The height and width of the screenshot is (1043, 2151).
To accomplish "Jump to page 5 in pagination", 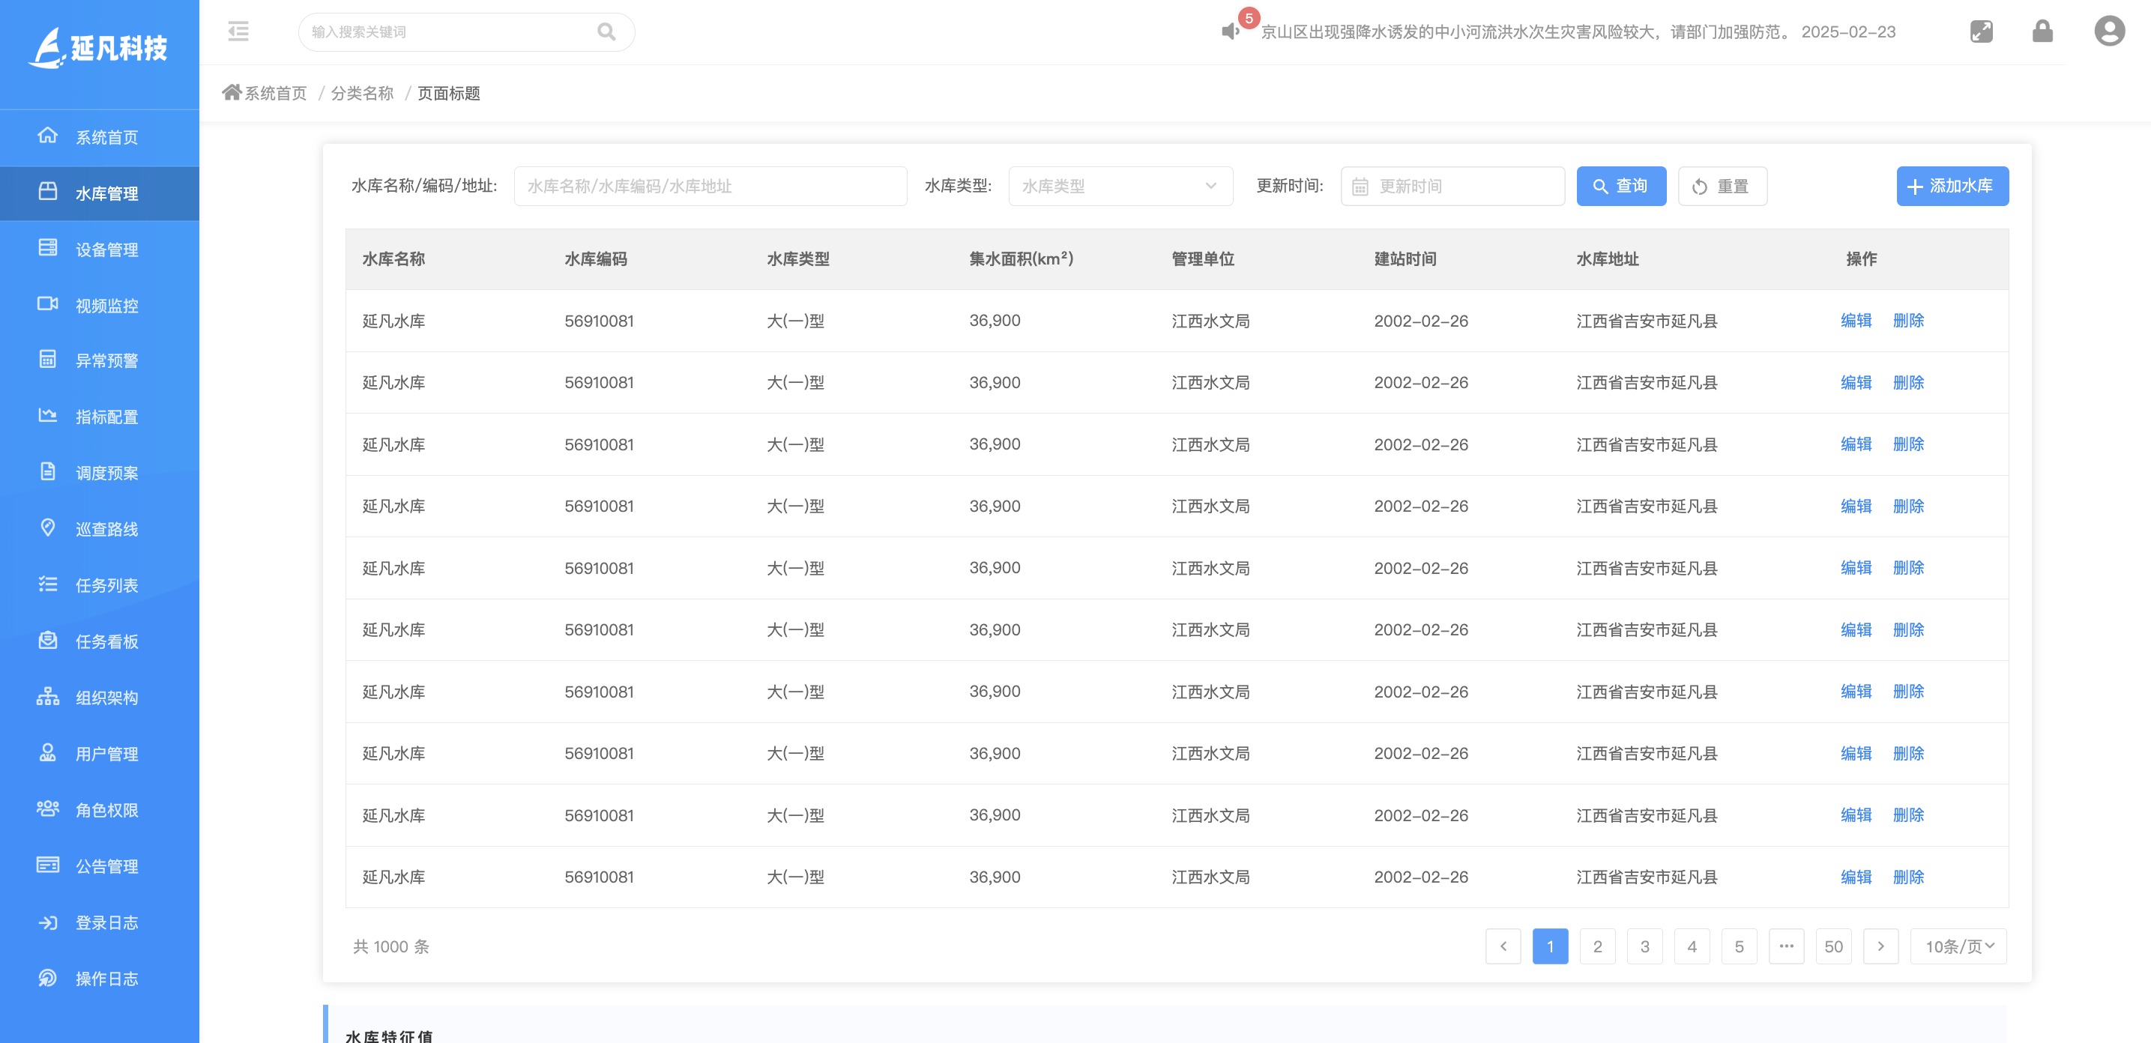I will 1740,946.
